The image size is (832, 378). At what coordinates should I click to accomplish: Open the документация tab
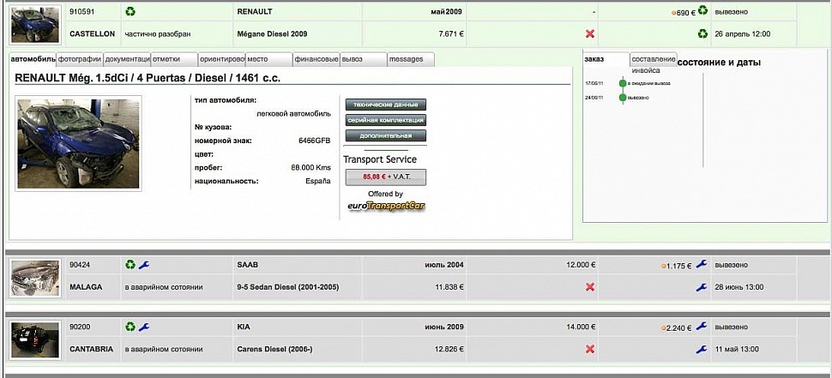pos(127,59)
